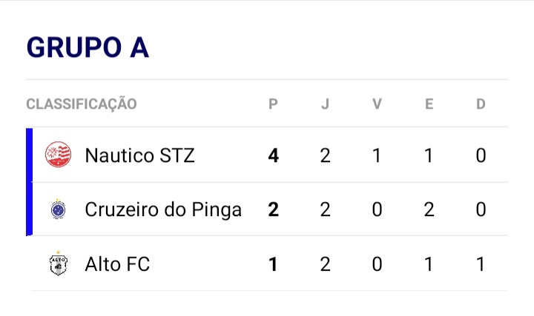Select Nautico STZ points value 4
Screen dimensions: 534x316
(273, 155)
